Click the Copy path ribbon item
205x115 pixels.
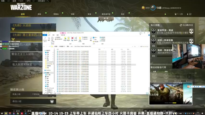[57, 37]
